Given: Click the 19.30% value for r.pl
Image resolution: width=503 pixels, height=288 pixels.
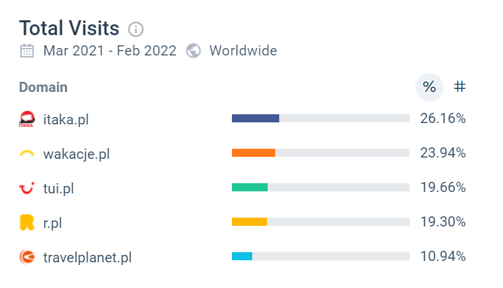Looking at the screenshot, I should point(443,222).
